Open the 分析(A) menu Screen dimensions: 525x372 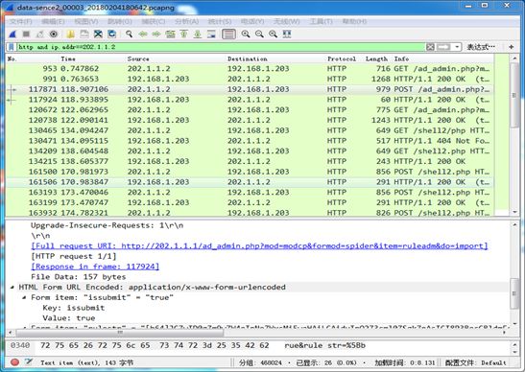(186, 21)
